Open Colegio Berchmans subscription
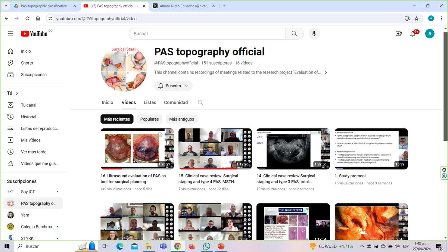 pos(34,227)
